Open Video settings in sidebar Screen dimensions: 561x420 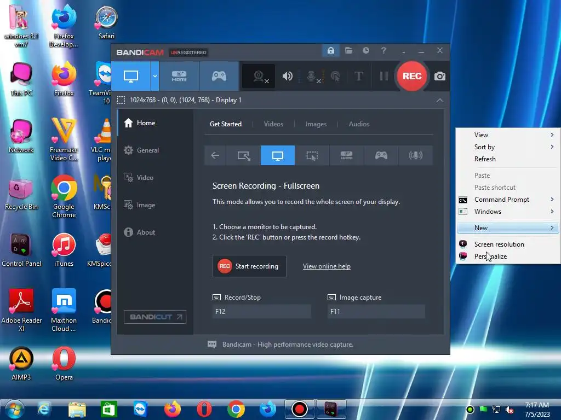pos(155,178)
